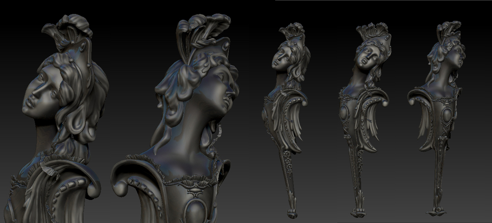Viewport: 492px width, 223px height.
Task: Pick the full-length statue render with head turned left
Action: (x=286, y=120)
